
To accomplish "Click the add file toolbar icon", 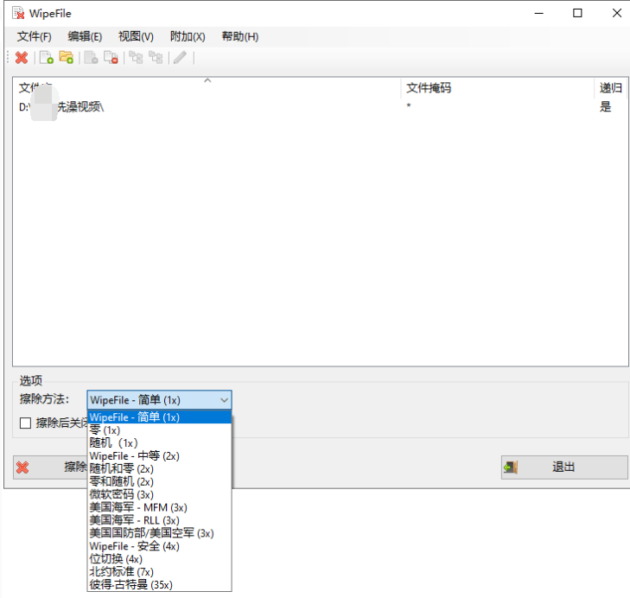I will click(x=47, y=58).
